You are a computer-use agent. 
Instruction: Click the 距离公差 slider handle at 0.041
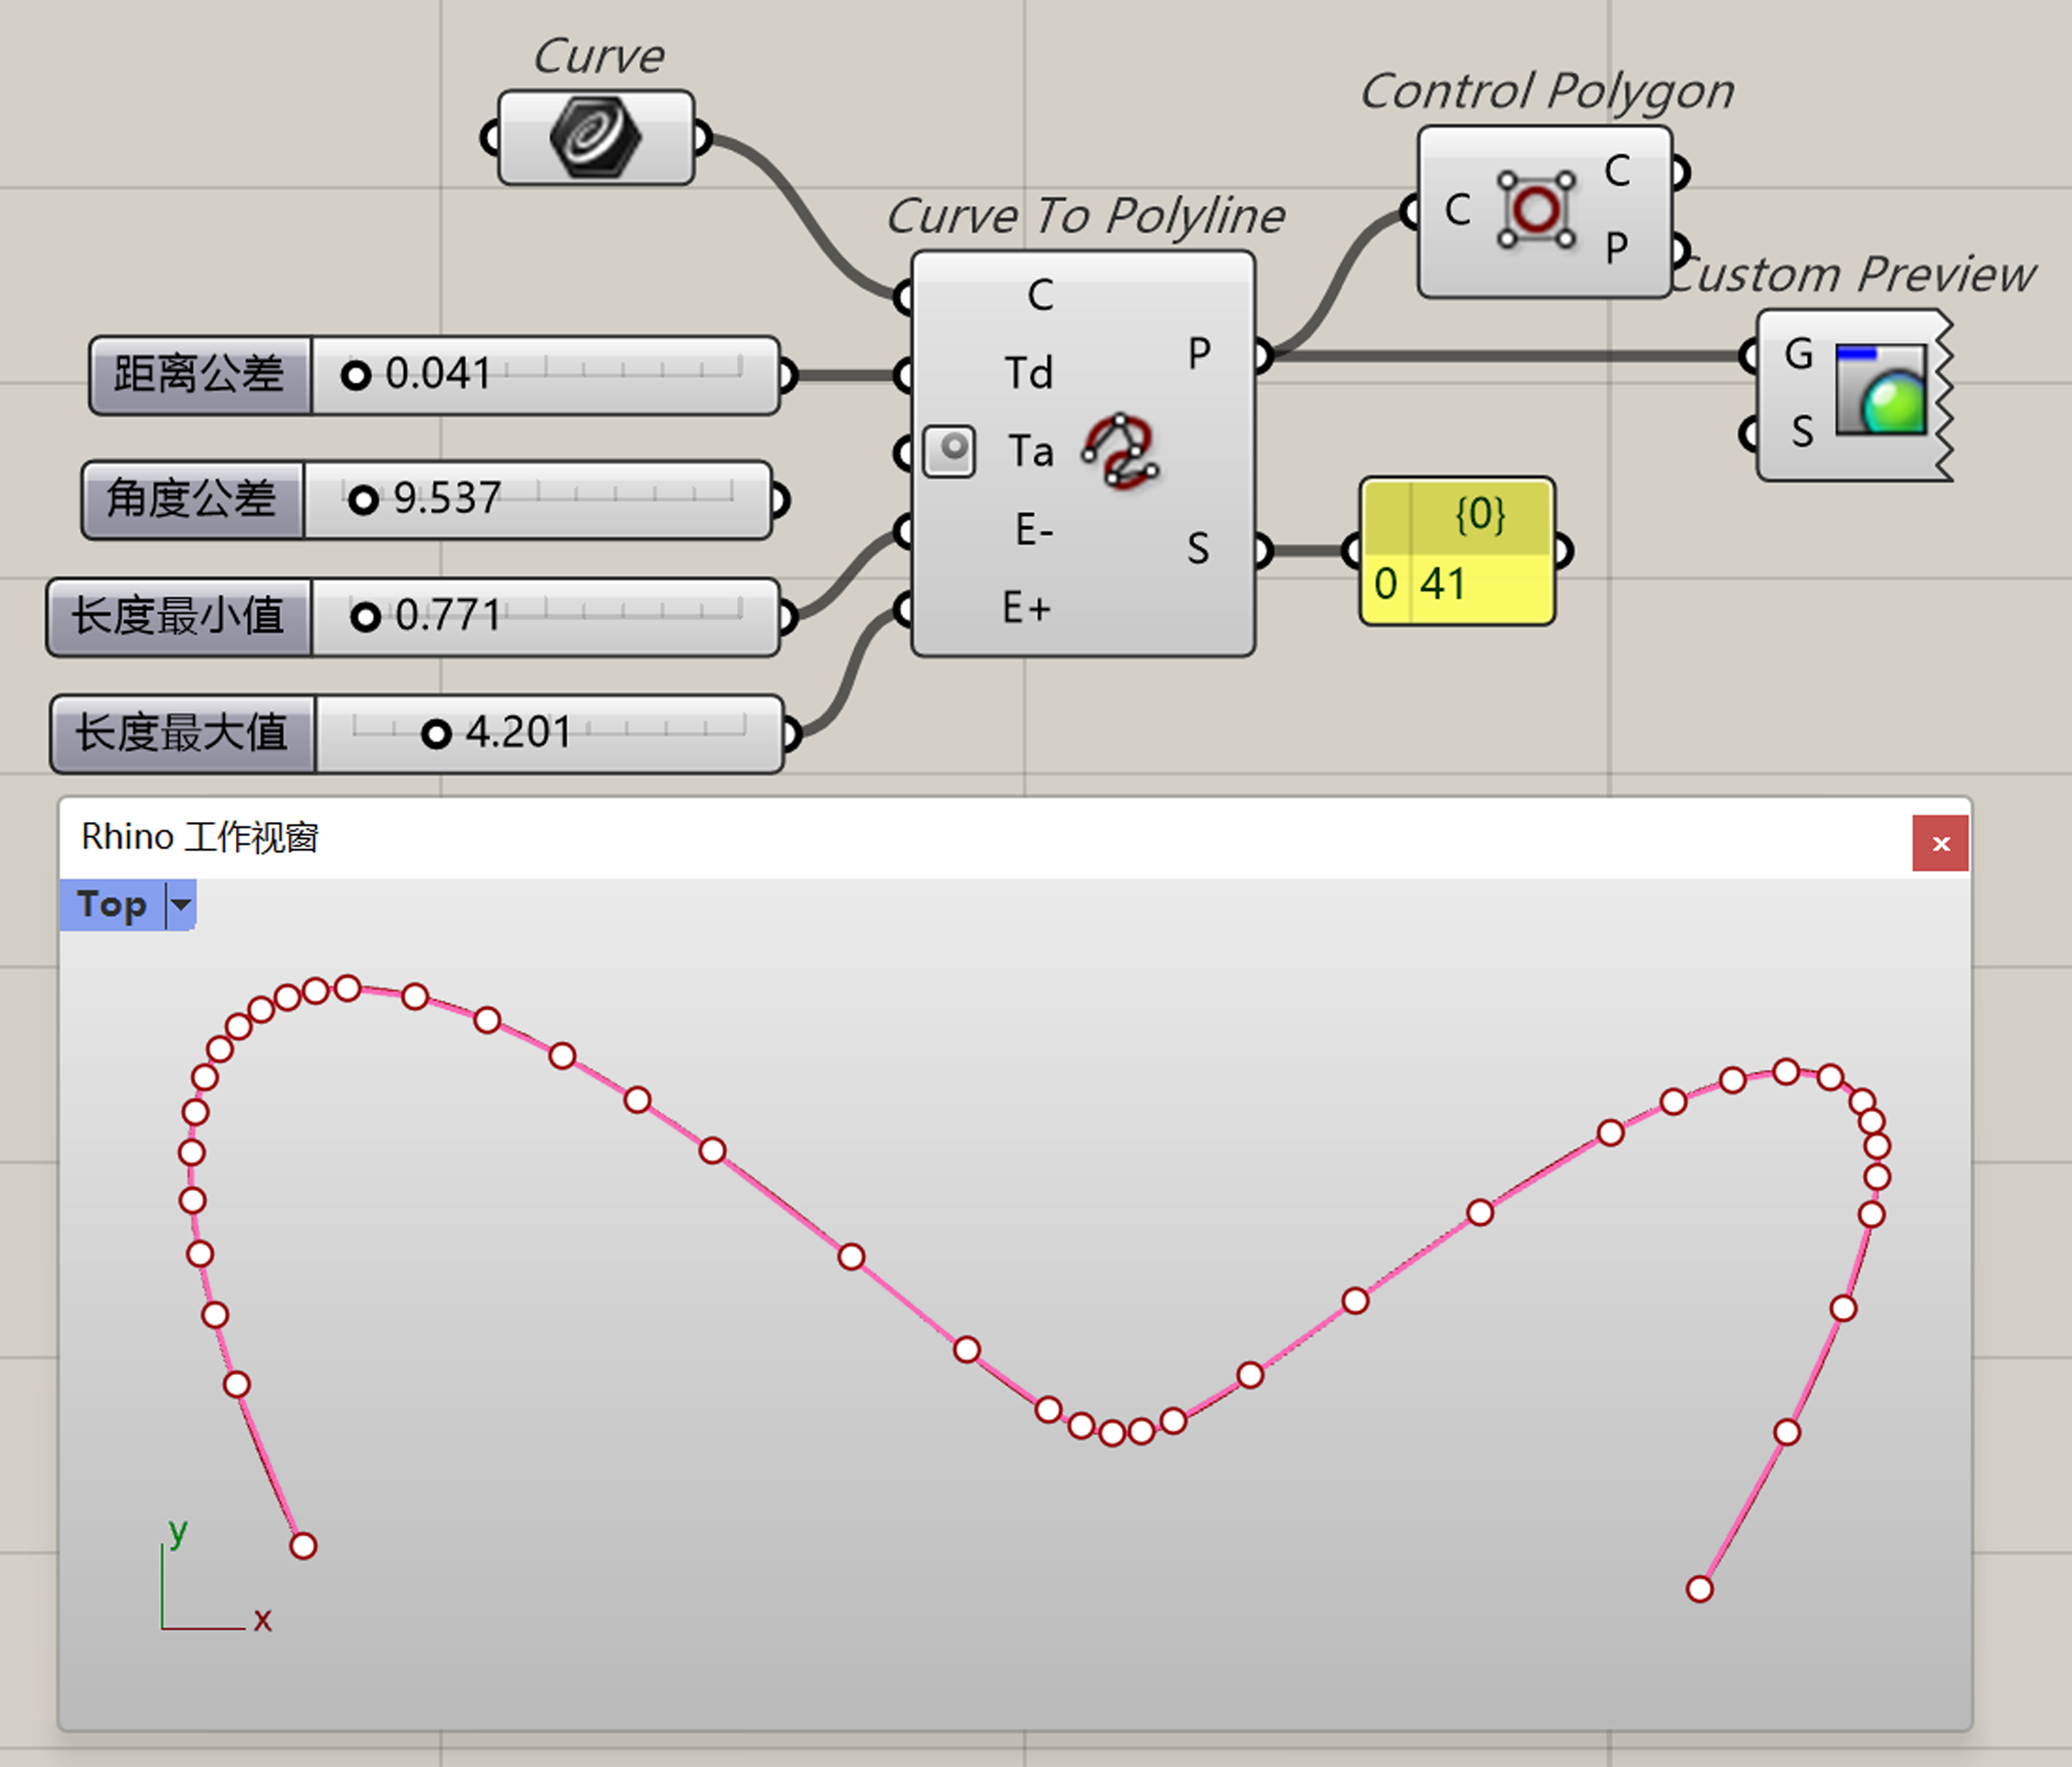click(x=355, y=375)
